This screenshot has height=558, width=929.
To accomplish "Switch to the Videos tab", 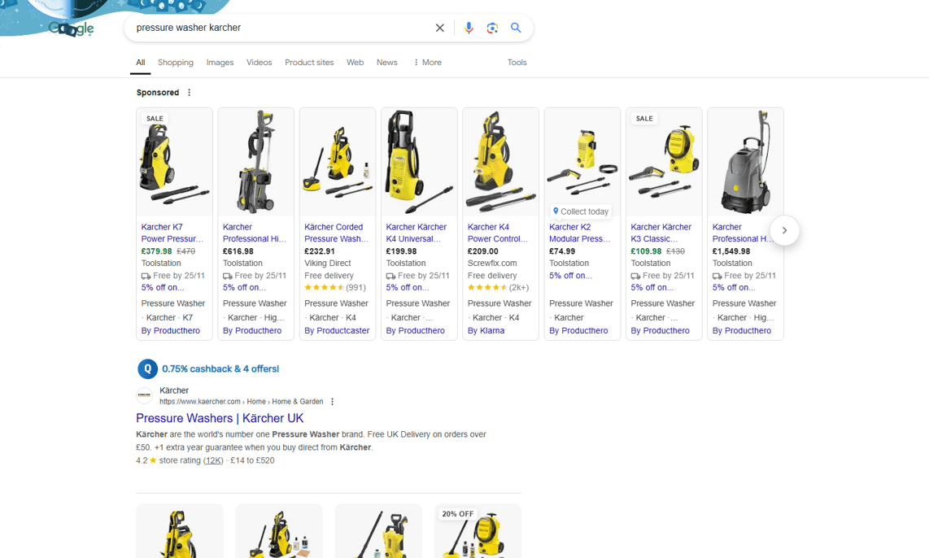I will coord(259,62).
